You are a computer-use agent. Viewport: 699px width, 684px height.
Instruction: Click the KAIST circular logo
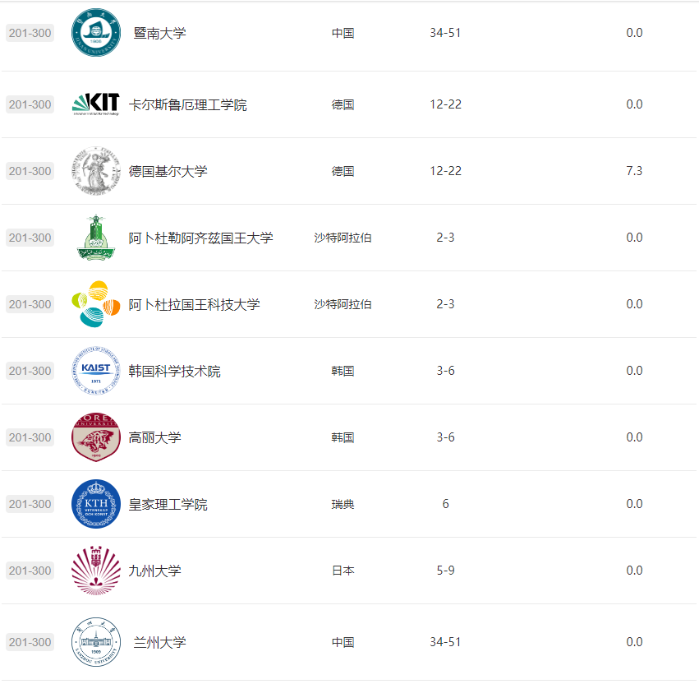point(96,371)
